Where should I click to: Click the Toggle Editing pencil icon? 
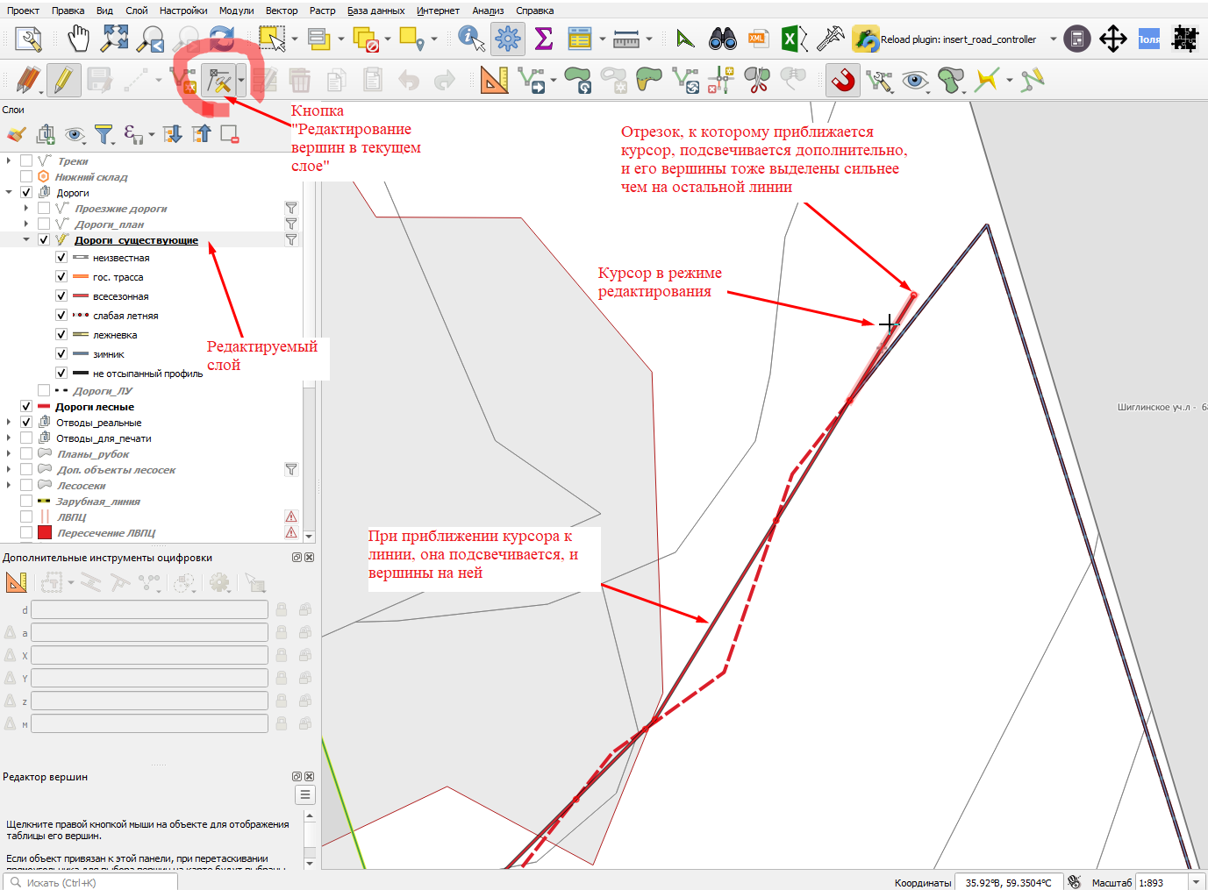pyautogui.click(x=63, y=81)
